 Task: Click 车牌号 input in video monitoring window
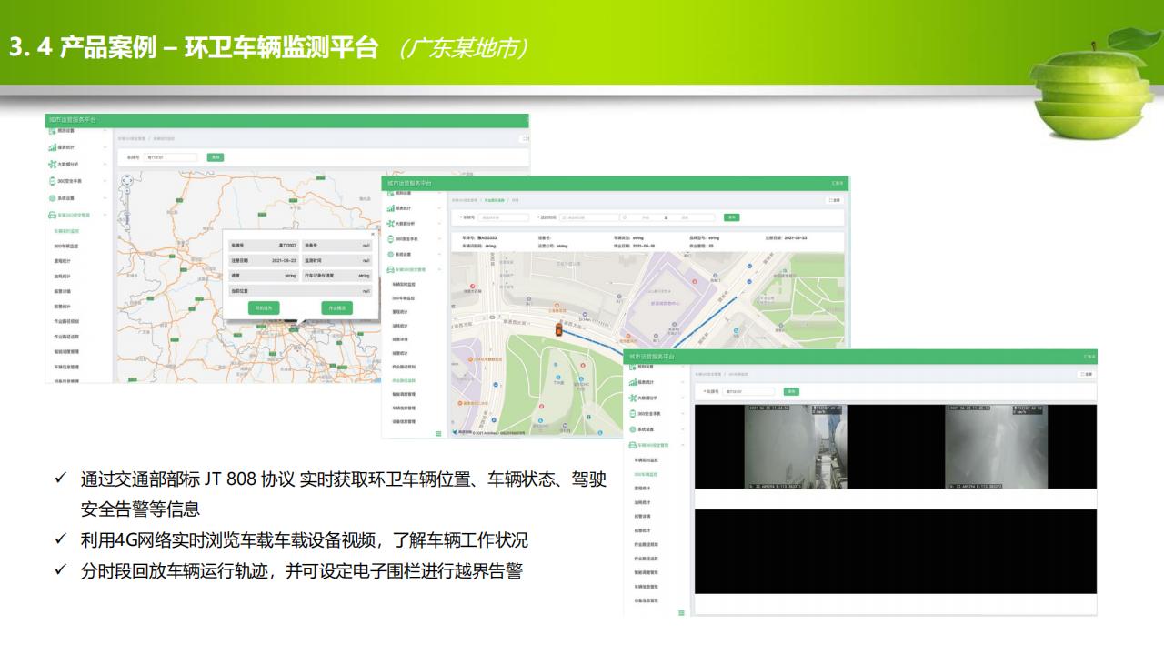coord(748,391)
